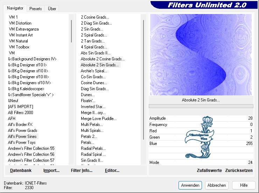This screenshot has width=259, height=193.
Task: Adjust the Blue value slider
Action: pos(201,144)
